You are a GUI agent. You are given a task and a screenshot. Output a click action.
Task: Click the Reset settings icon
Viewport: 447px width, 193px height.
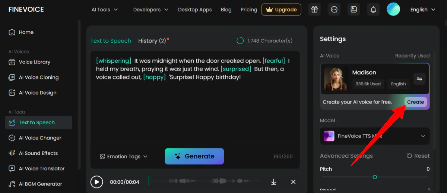click(409, 156)
